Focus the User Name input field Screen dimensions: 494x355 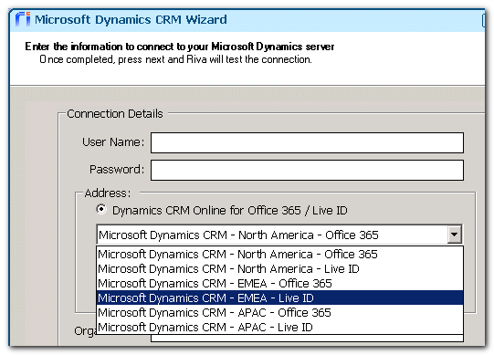coord(307,142)
